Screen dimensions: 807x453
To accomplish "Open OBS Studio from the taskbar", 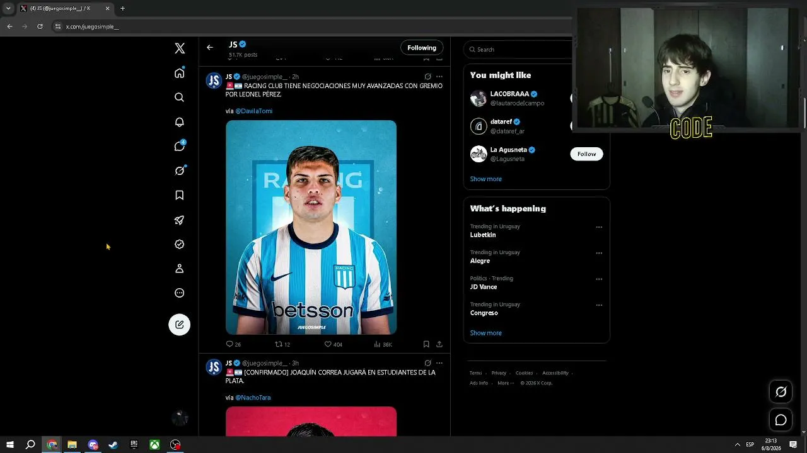I will click(175, 445).
